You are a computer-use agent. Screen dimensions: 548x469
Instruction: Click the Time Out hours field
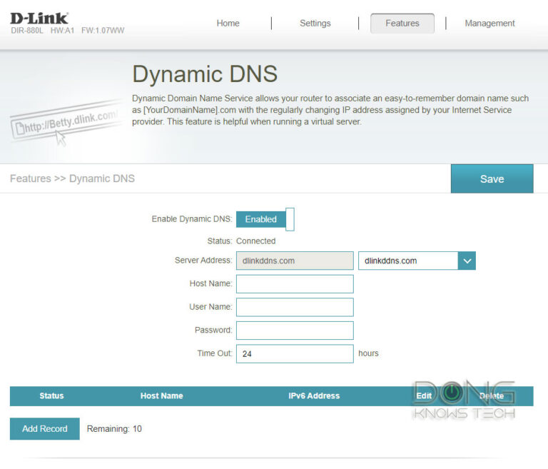tap(295, 353)
